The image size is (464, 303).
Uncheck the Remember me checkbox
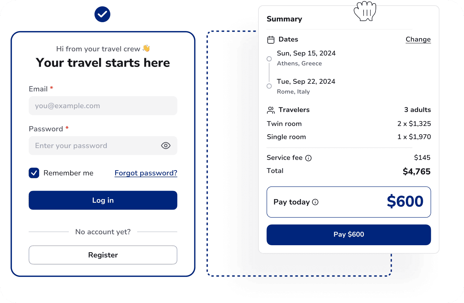(x=34, y=173)
